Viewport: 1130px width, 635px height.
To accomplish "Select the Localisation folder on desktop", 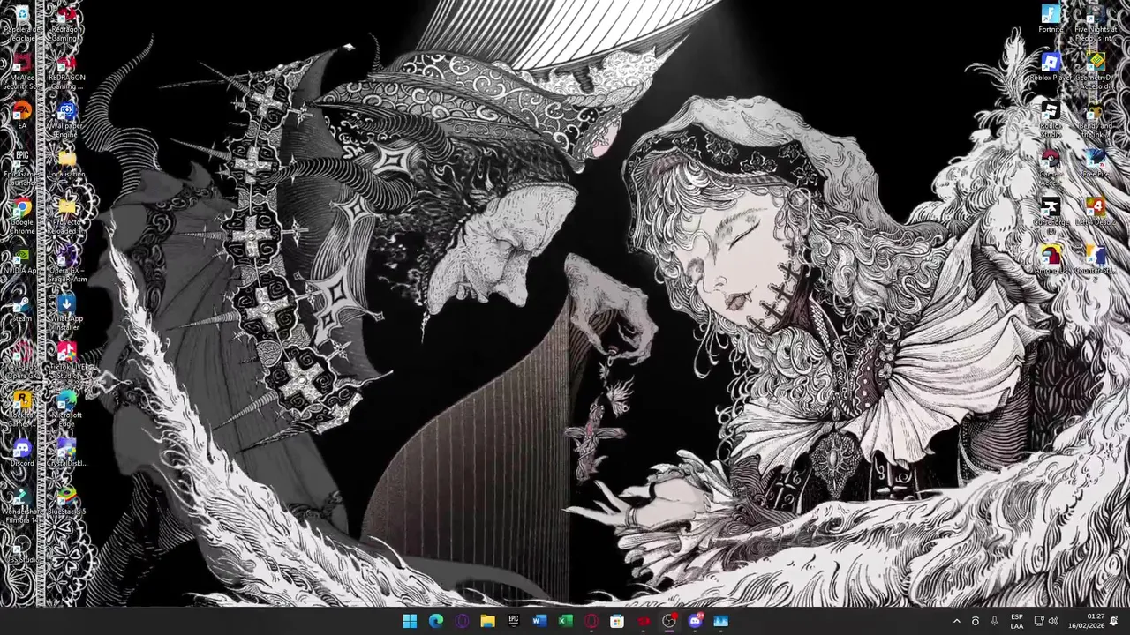I will [66, 164].
